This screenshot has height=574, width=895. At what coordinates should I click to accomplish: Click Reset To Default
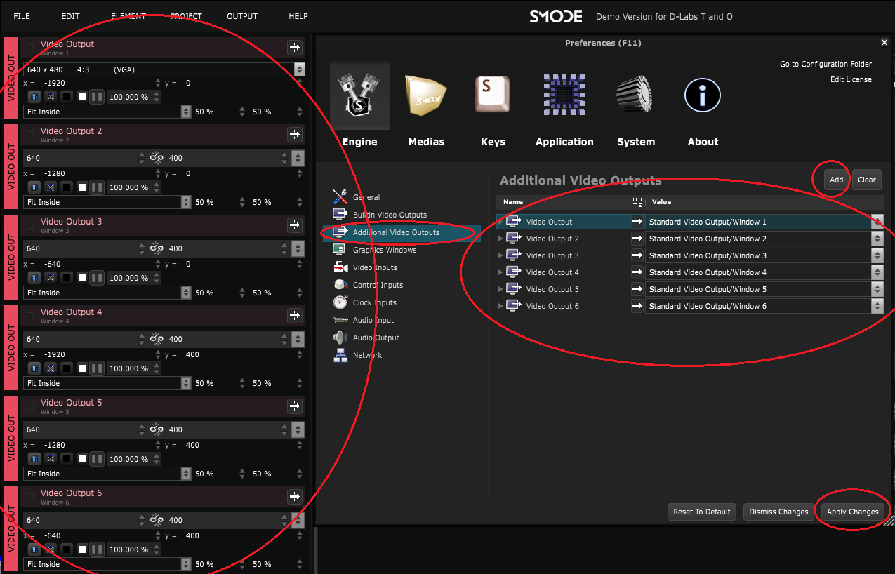click(x=702, y=512)
